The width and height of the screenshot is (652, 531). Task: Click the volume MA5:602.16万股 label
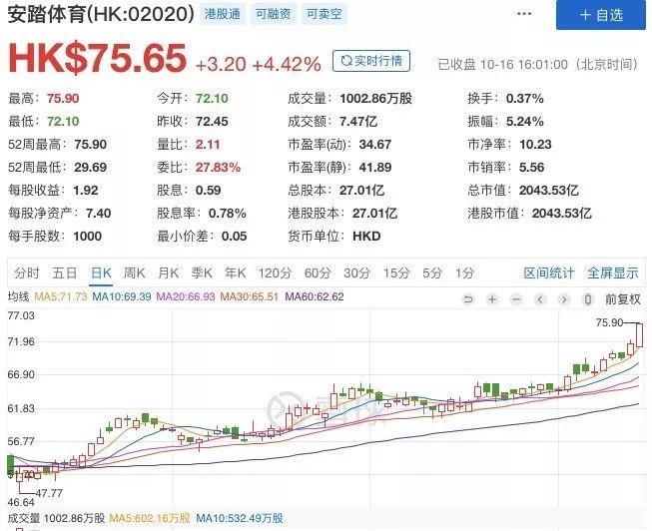pyautogui.click(x=150, y=519)
